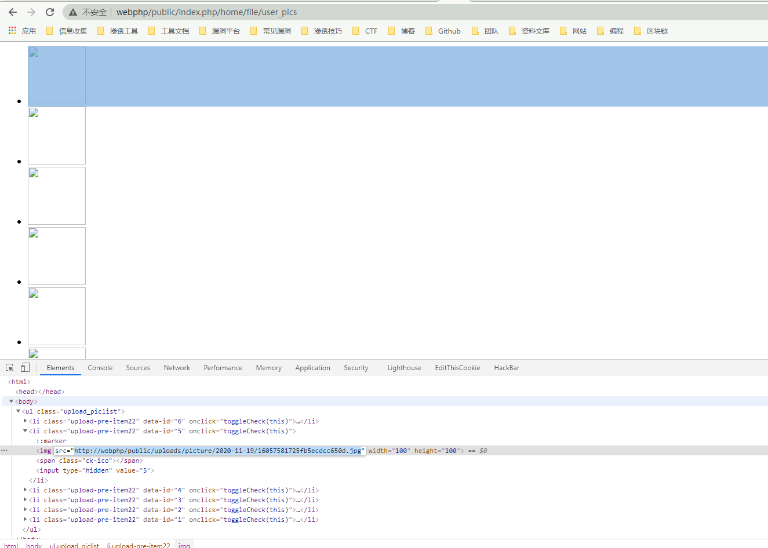The image size is (768, 548).
Task: Switch to the Console tab
Action: coord(100,368)
